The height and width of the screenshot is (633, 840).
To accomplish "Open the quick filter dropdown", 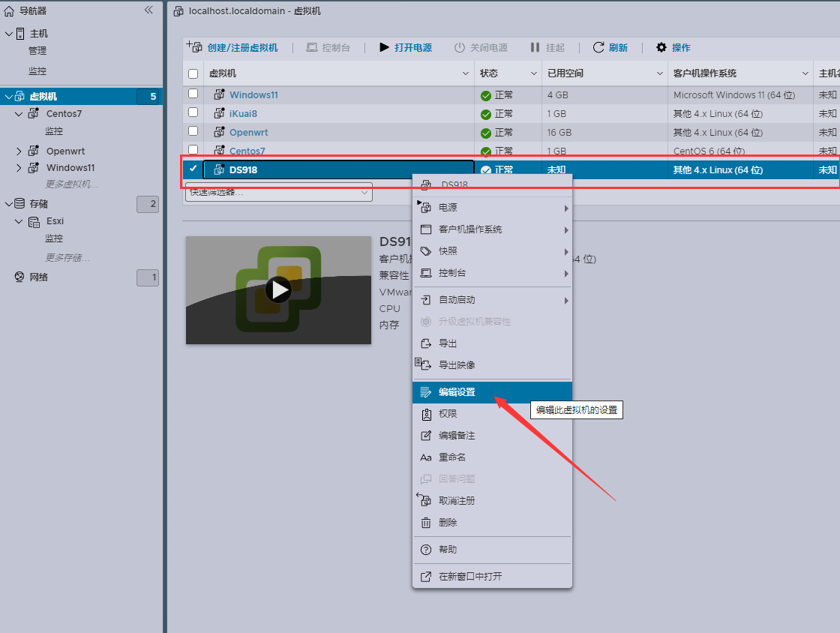I will [x=278, y=193].
